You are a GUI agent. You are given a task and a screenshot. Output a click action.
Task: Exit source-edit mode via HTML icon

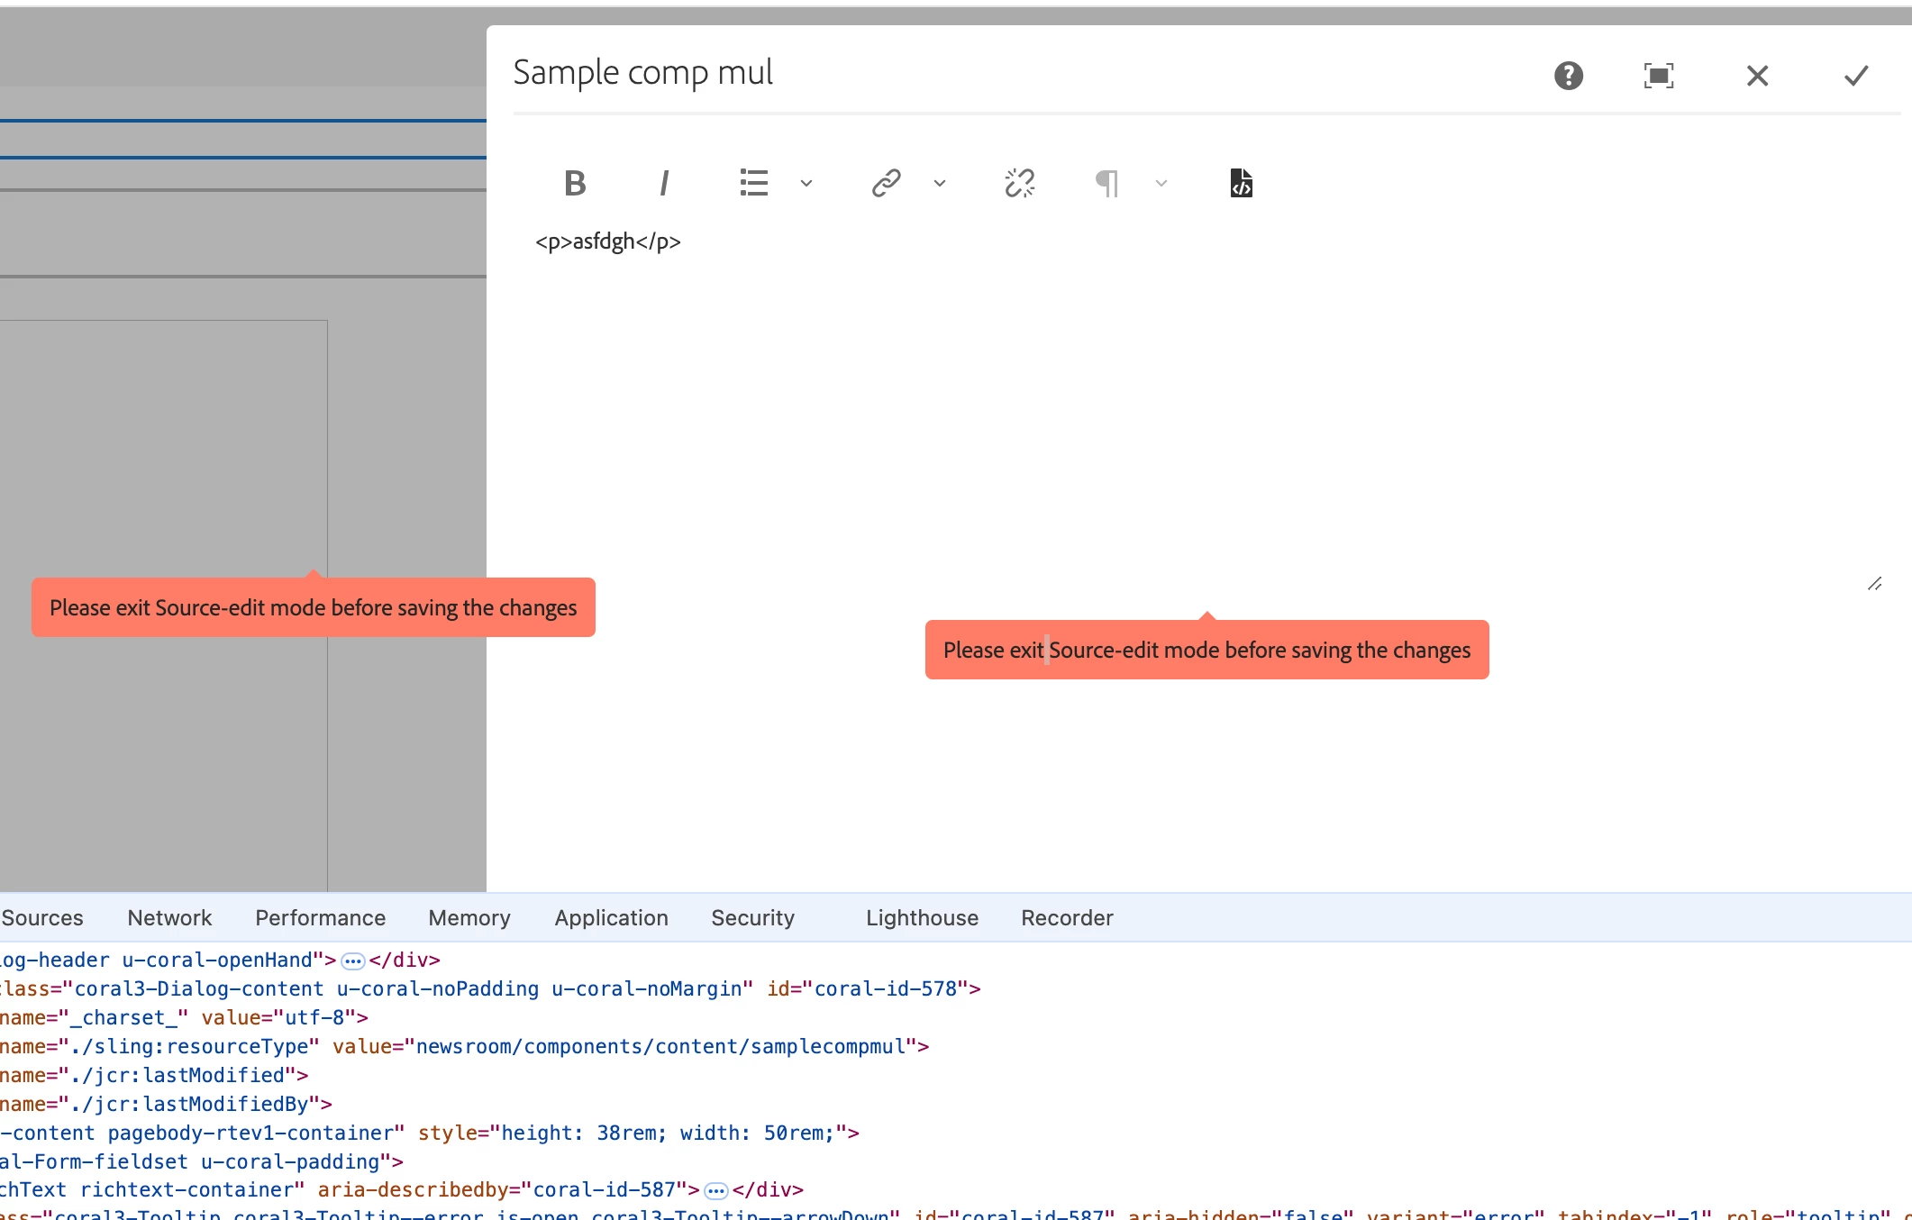[x=1241, y=183]
